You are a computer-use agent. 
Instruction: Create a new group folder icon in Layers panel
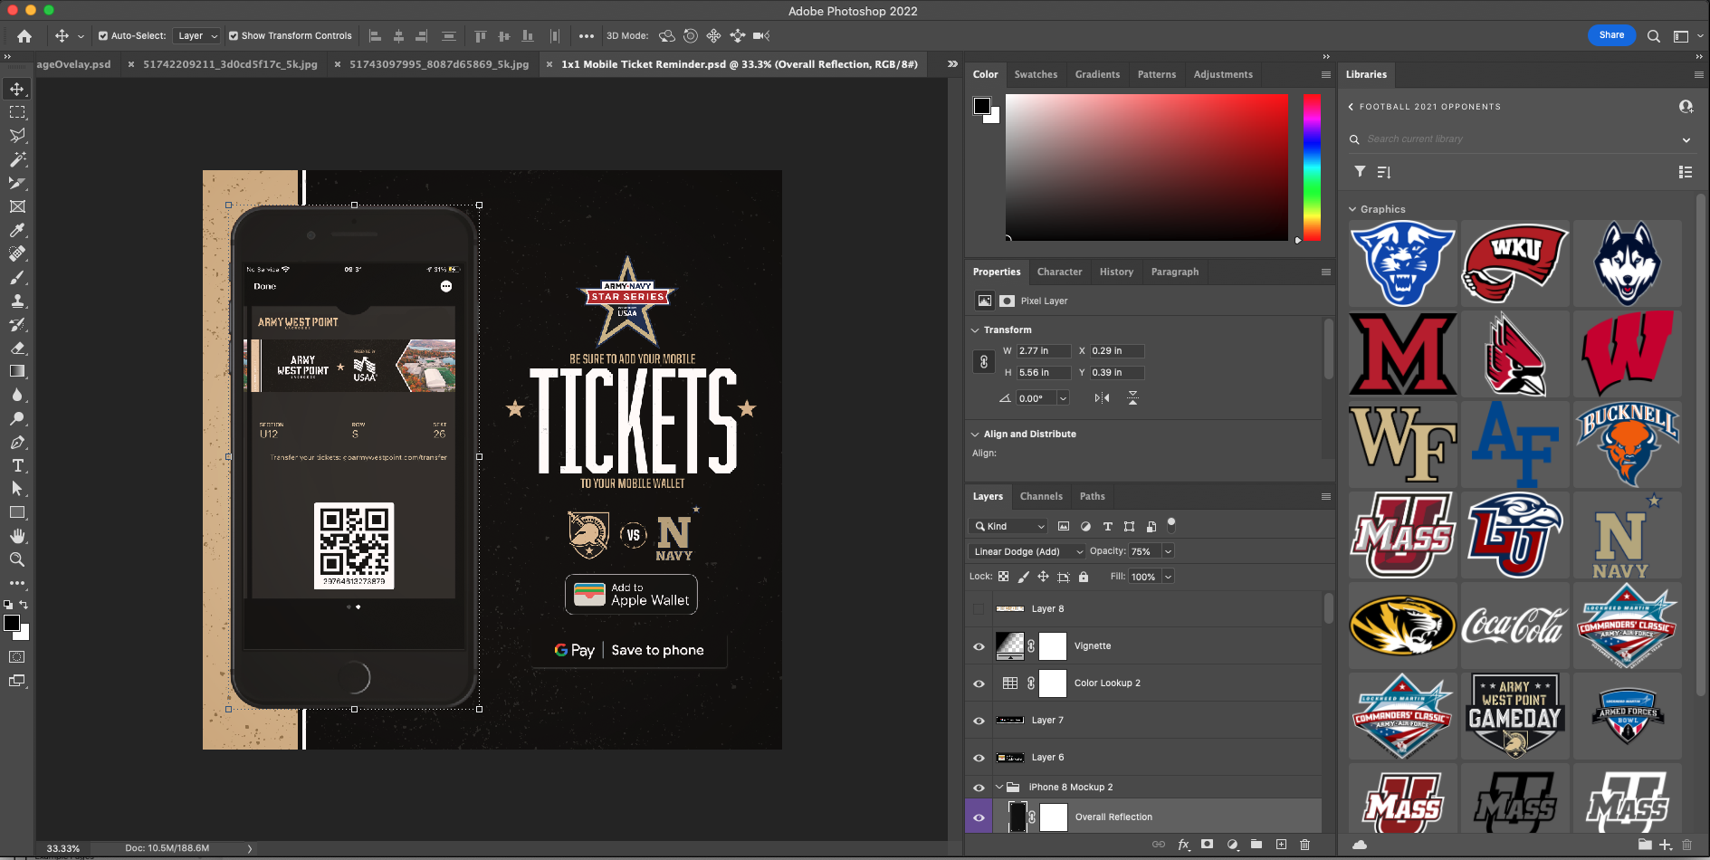1256,844
